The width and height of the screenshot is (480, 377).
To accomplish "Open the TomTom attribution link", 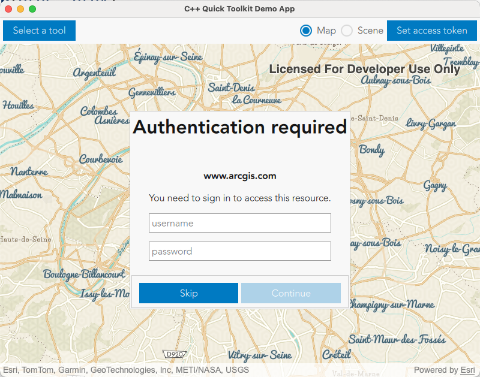I will [x=37, y=370].
